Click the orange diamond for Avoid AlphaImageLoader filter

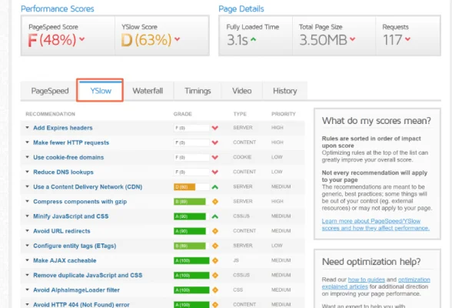coord(215,290)
